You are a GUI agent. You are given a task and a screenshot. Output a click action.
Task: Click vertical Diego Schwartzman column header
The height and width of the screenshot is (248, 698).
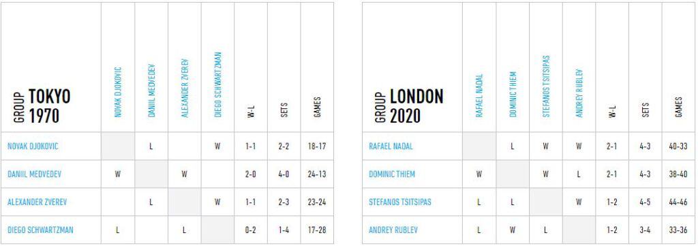[217, 85]
